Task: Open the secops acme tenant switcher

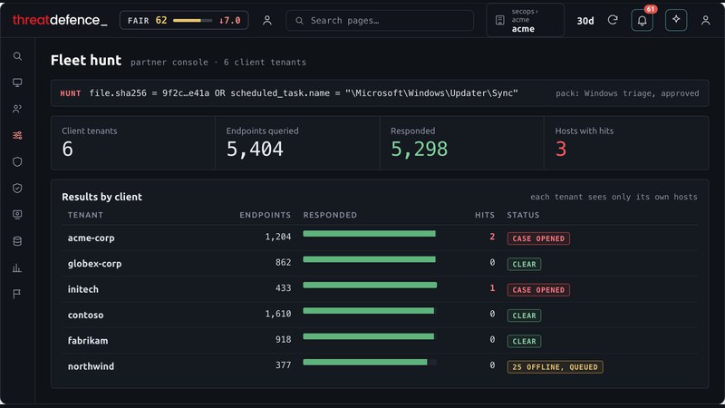Action: pyautogui.click(x=526, y=20)
